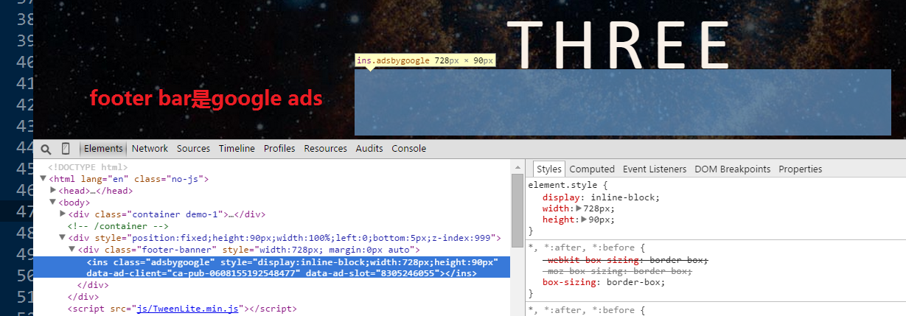Click the display: inline-block style declaration

[602, 197]
